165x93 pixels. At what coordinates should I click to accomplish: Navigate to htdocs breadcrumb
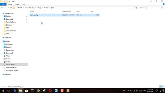click(x=46, y=8)
